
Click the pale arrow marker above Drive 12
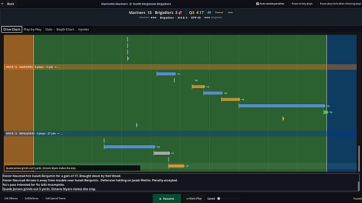pos(128,58)
